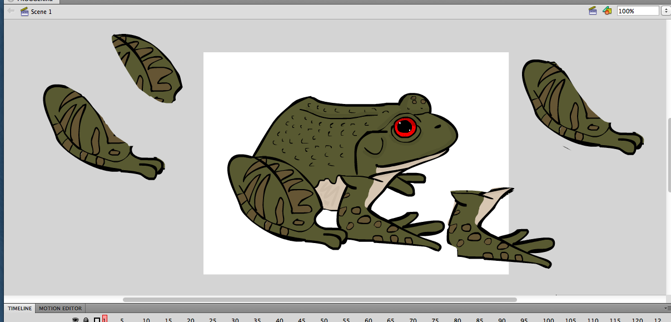Click frame number 120 on timeline ruler
Screen dimensions: 671x322
tap(638, 320)
